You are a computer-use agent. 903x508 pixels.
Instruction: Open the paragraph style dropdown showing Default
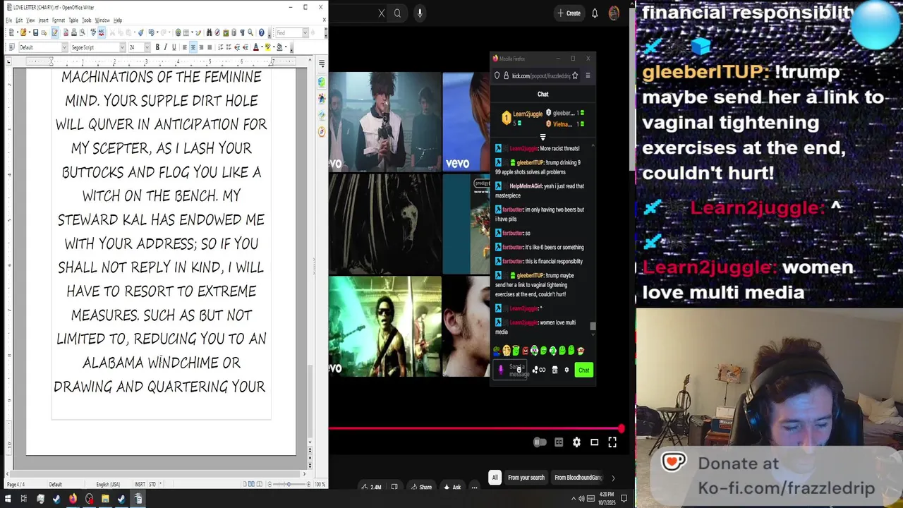pos(64,47)
